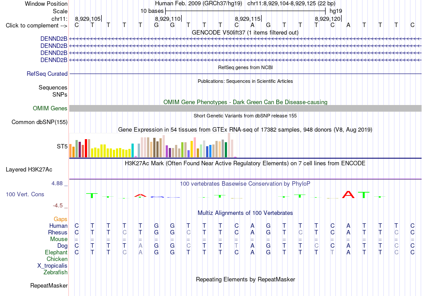Click the GTEx Gene Expression title

pyautogui.click(x=245, y=130)
